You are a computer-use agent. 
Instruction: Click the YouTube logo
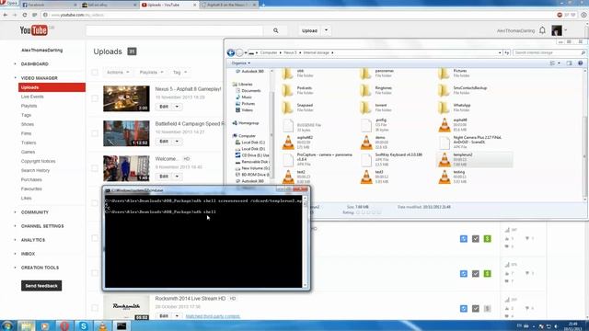pyautogui.click(x=34, y=30)
